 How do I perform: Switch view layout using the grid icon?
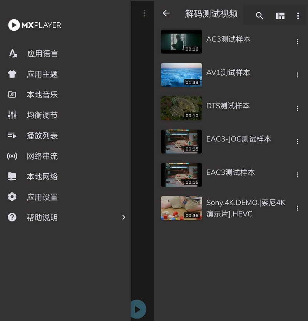pyautogui.click(x=280, y=16)
